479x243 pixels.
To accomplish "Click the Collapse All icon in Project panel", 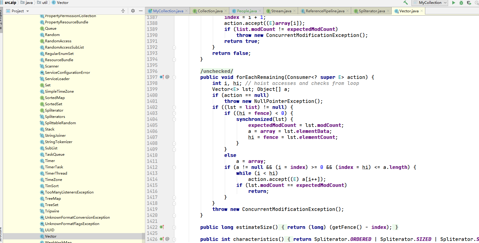I will pos(123,11).
